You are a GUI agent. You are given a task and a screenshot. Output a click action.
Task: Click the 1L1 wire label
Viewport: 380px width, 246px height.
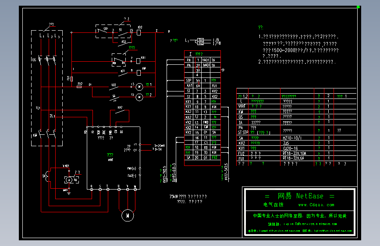38,108
